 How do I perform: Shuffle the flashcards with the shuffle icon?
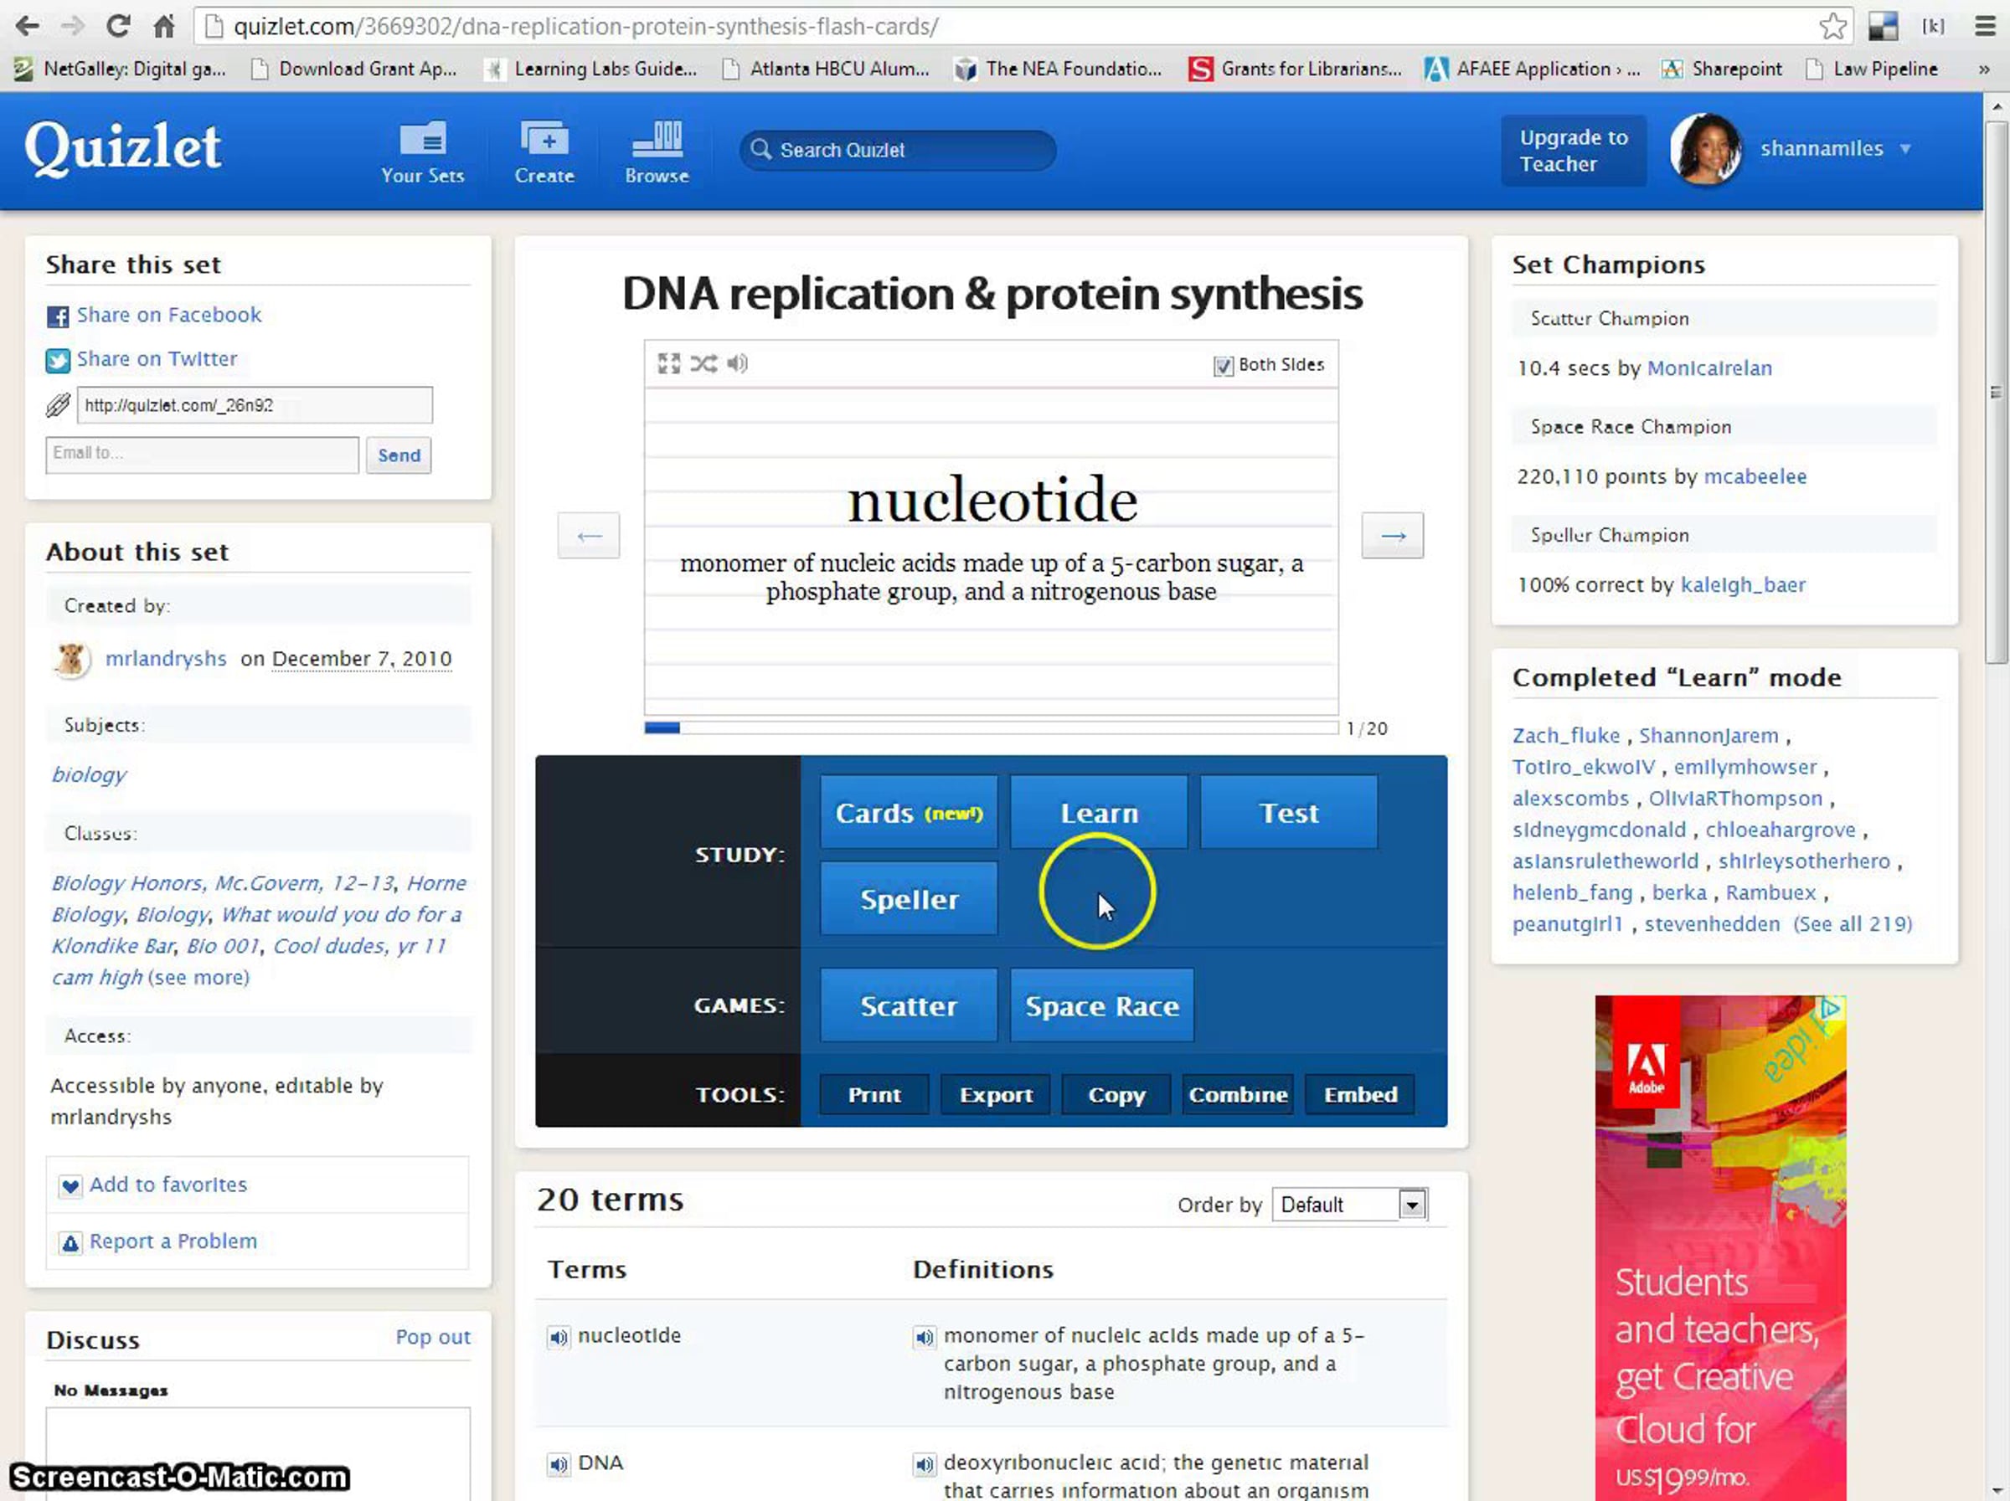[703, 364]
